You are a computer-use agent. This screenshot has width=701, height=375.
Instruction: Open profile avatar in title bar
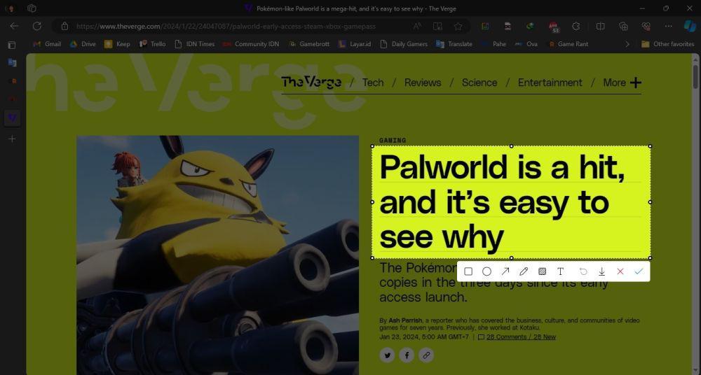click(x=11, y=8)
